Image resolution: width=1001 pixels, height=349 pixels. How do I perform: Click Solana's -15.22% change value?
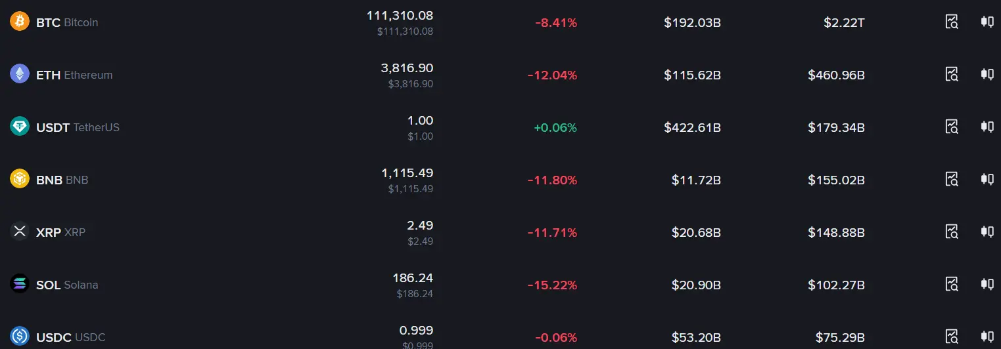coord(552,285)
